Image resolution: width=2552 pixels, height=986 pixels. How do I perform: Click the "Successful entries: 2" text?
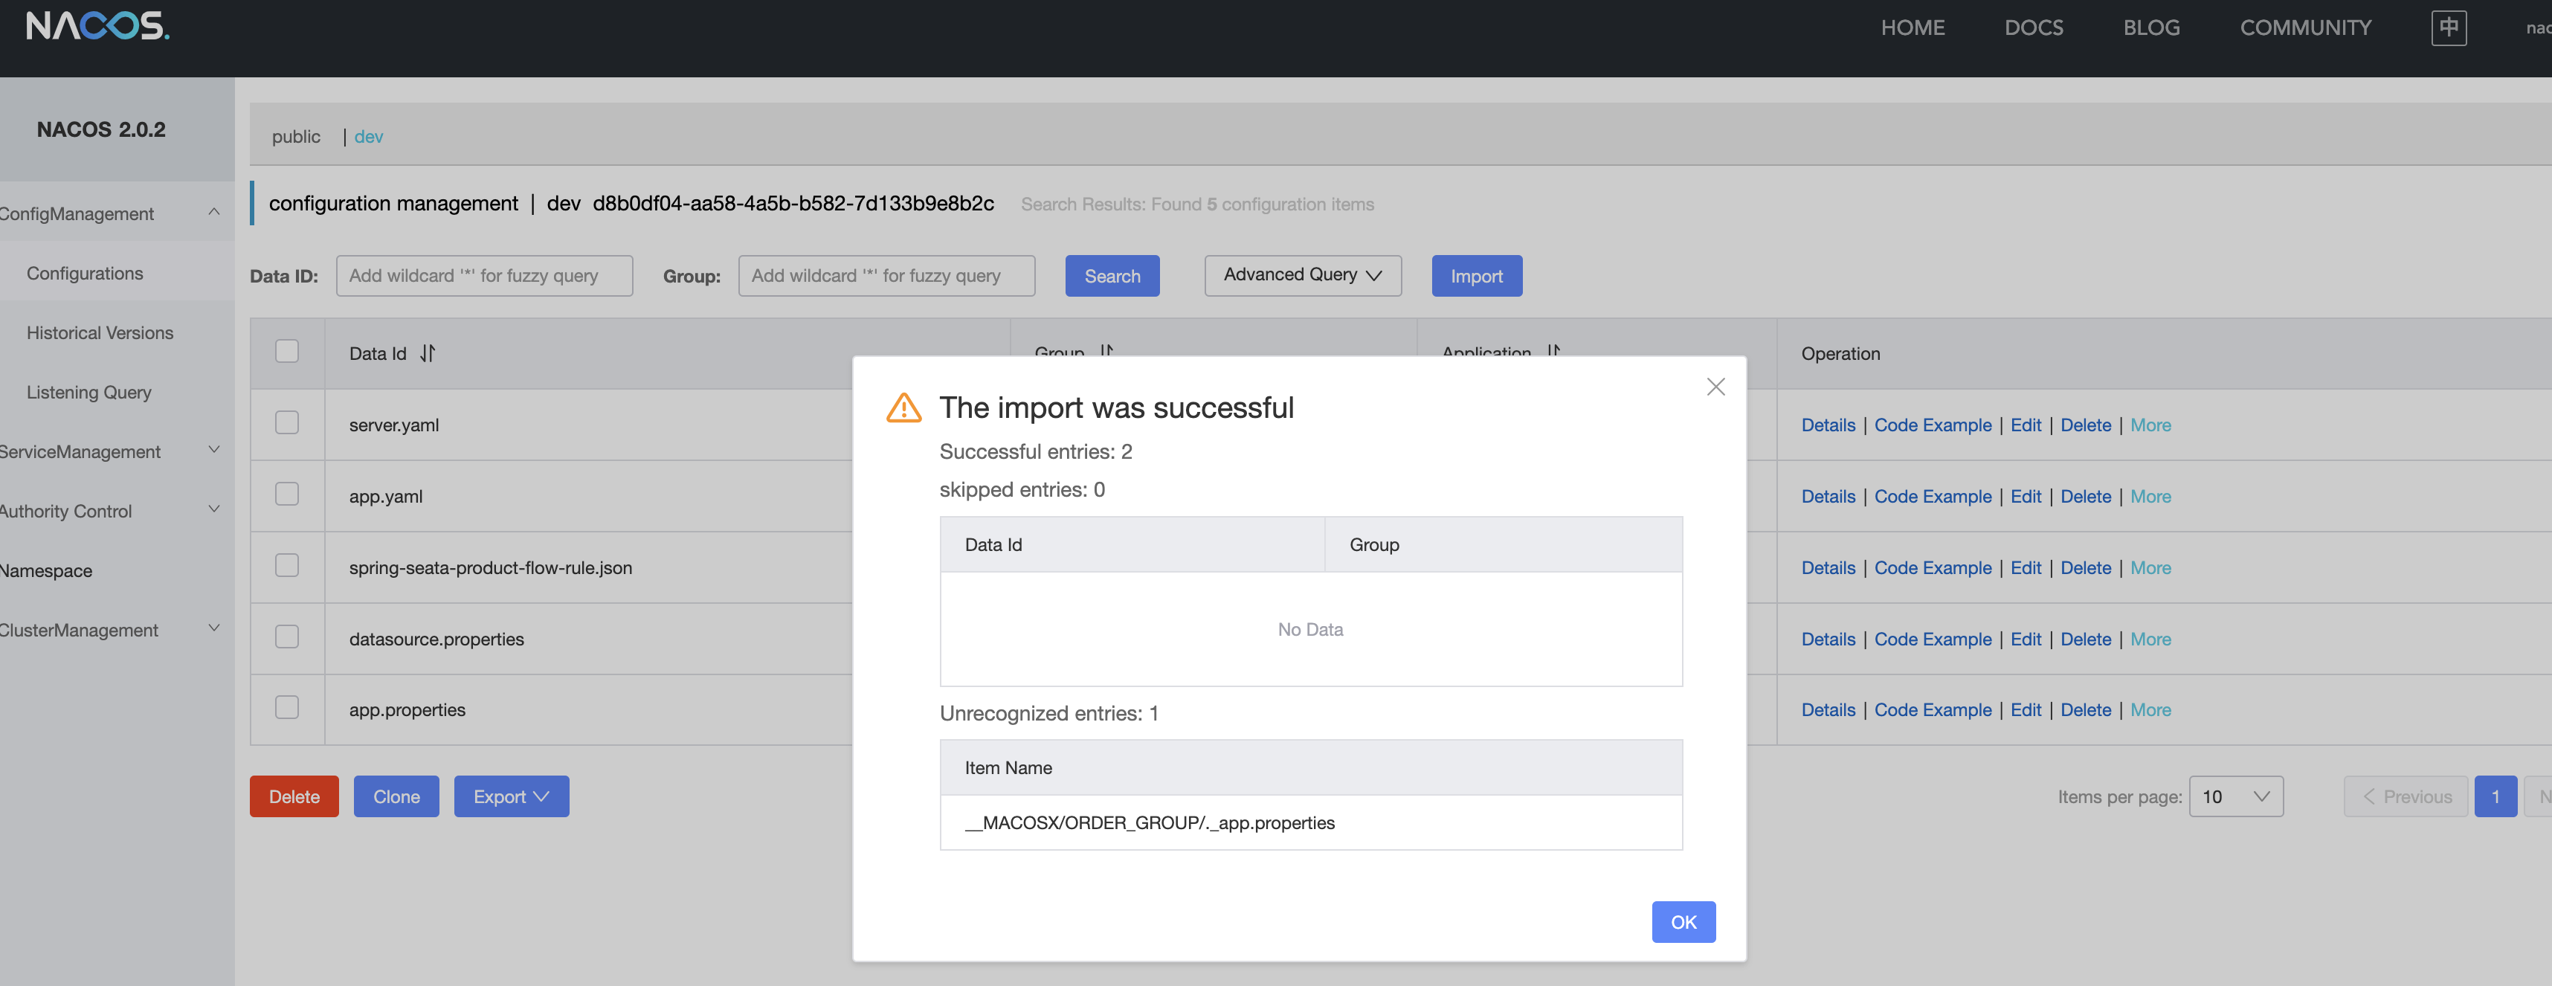coord(1035,452)
